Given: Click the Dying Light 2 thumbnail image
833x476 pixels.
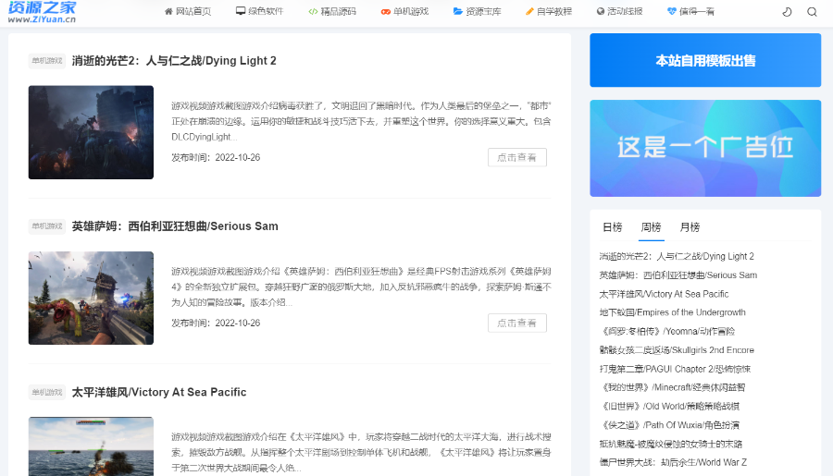Looking at the screenshot, I should tap(91, 132).
